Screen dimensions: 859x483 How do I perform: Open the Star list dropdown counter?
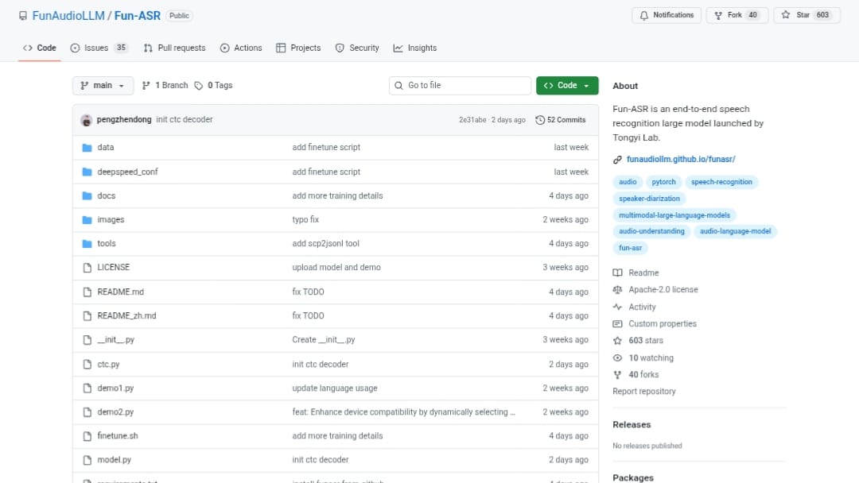pyautogui.click(x=822, y=15)
